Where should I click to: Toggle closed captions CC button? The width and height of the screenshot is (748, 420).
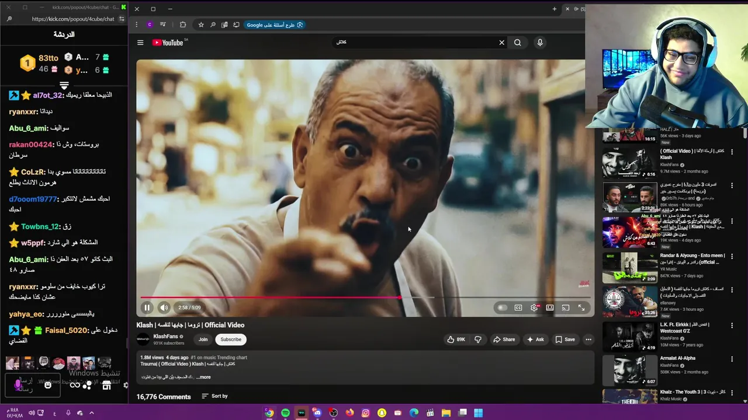tap(518, 307)
